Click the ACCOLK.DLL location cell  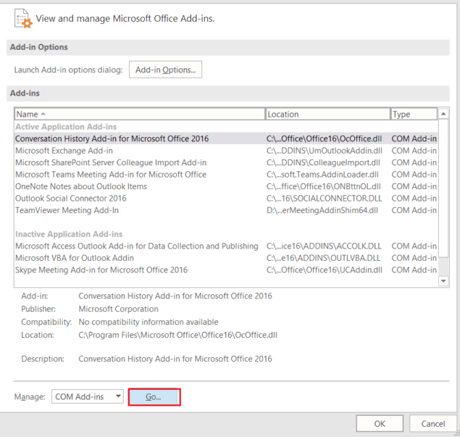tap(324, 246)
